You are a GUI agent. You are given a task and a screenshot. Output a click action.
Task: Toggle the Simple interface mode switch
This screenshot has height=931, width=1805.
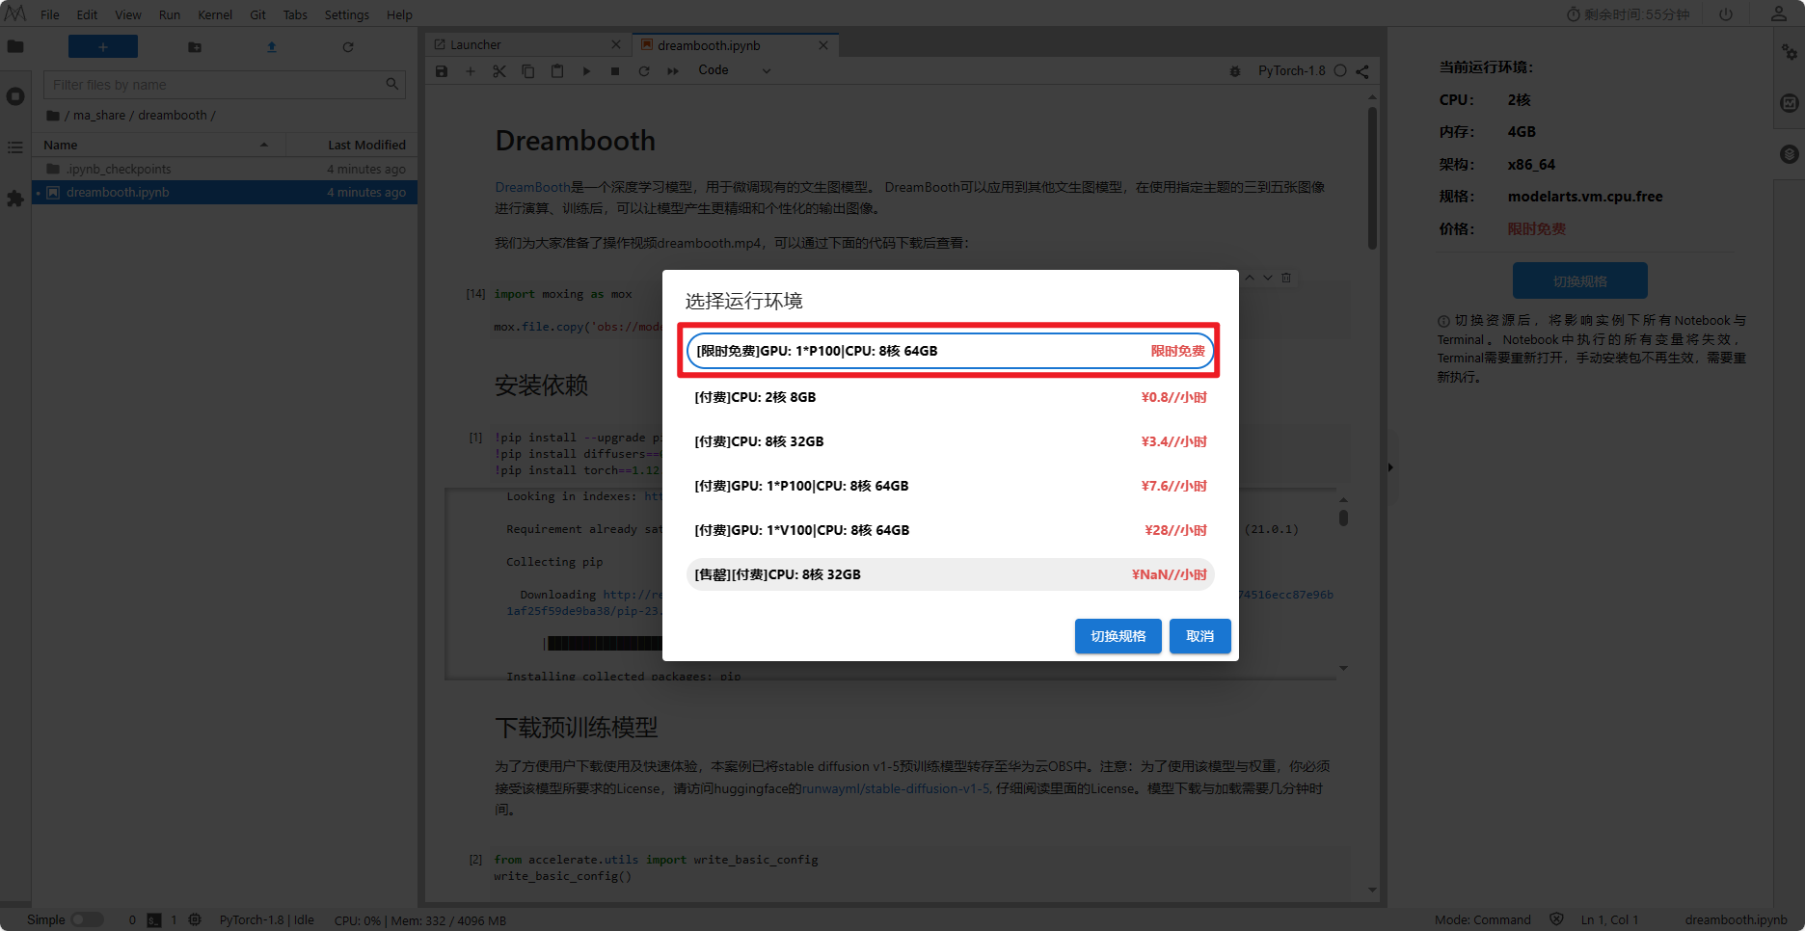87,919
